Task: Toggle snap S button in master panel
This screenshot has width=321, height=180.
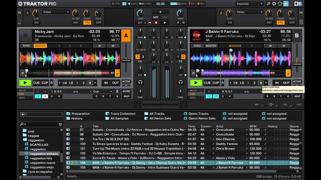Action: click(178, 22)
